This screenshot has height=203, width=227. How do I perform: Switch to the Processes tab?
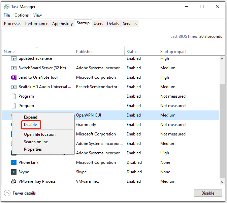(12, 24)
